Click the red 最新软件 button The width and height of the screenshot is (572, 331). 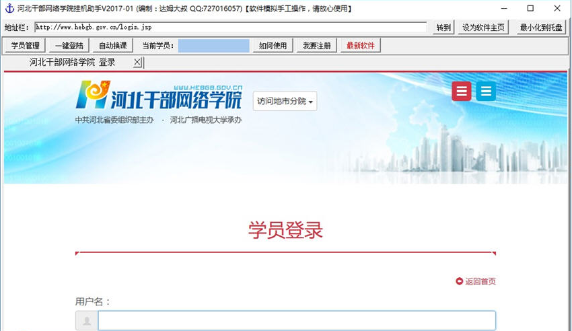[361, 46]
